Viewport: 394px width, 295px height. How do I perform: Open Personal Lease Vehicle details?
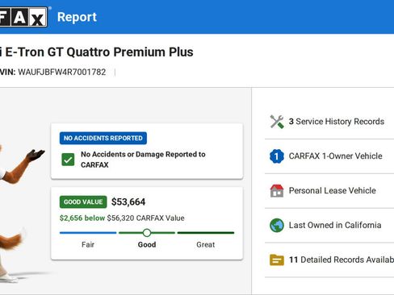click(329, 191)
